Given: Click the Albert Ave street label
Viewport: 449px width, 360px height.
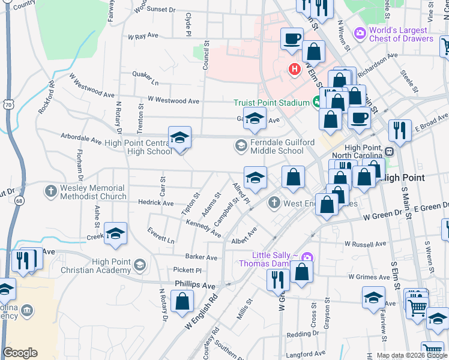Looking at the screenshot, I should (x=244, y=236).
